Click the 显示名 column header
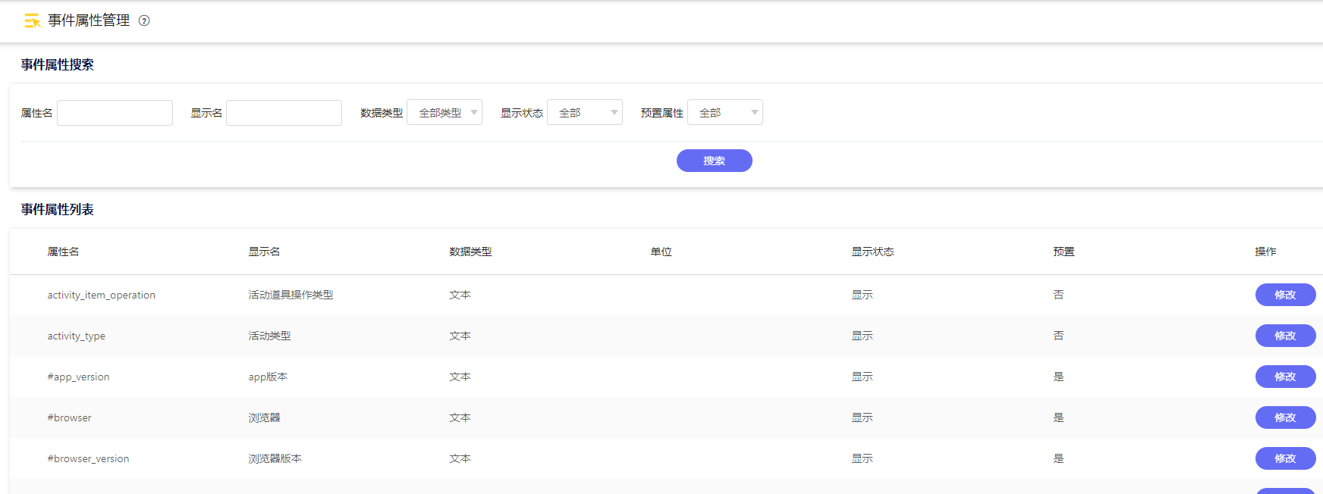1323x494 pixels. (x=264, y=252)
